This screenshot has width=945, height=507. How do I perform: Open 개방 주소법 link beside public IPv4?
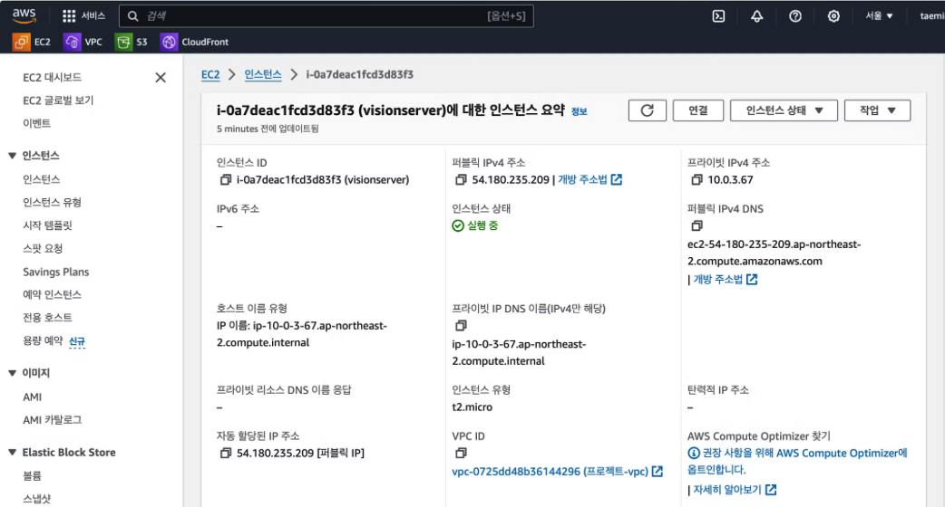pos(590,180)
